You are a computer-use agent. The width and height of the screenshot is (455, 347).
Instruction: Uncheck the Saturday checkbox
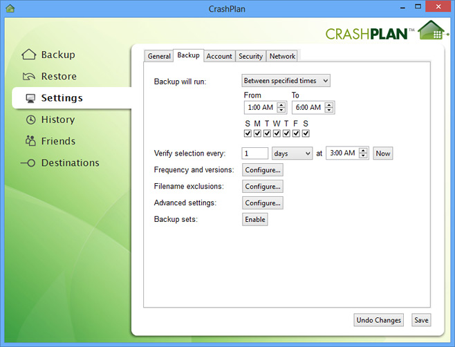[306, 133]
